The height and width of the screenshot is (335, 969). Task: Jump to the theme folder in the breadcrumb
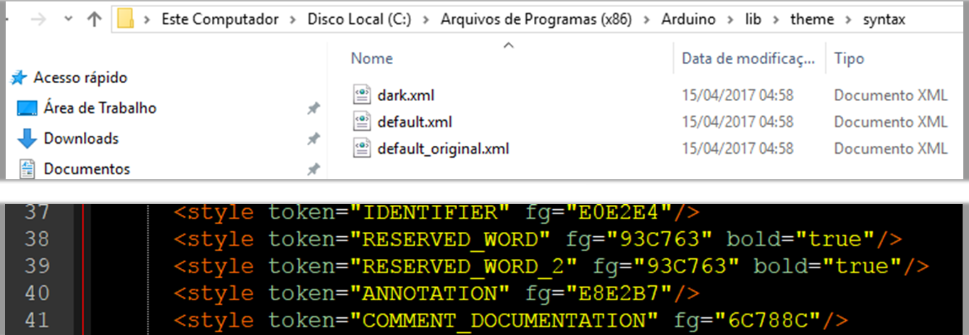812,20
